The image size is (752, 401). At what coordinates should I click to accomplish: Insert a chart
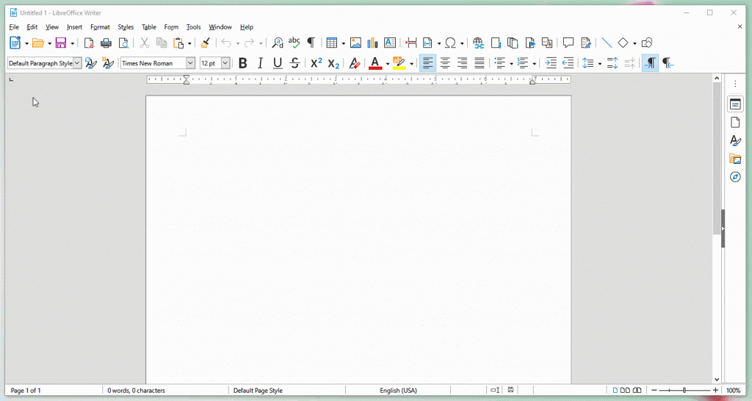coord(372,43)
